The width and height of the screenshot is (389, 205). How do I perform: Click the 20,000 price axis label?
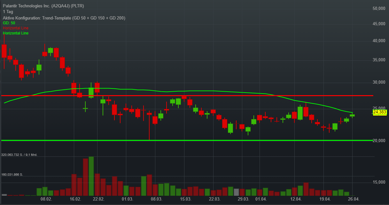(379, 141)
